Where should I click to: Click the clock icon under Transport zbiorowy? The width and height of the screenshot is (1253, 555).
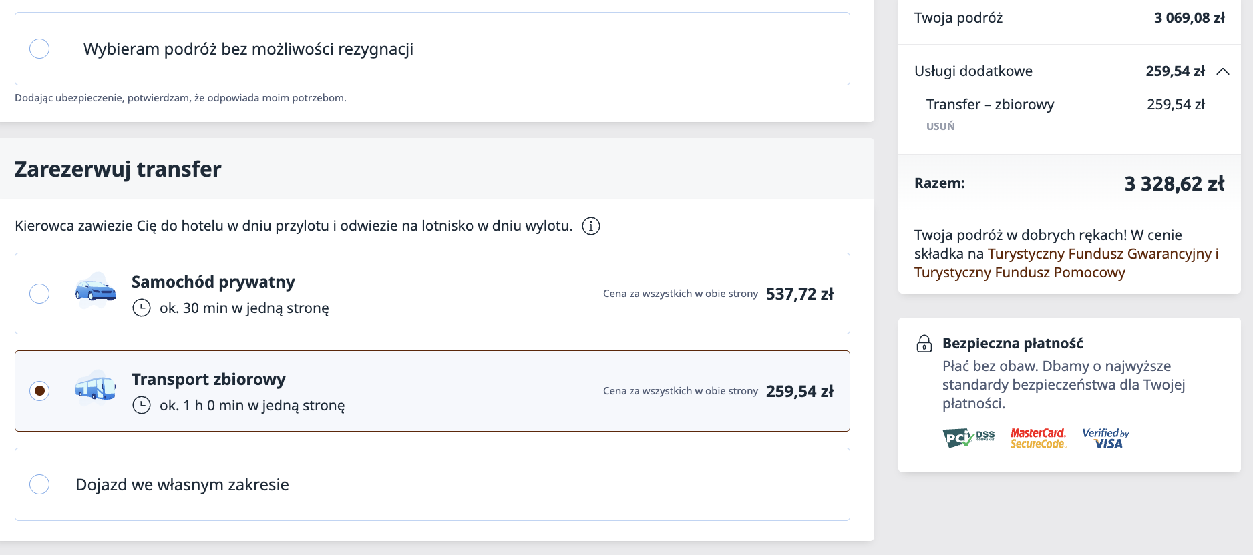click(x=142, y=405)
